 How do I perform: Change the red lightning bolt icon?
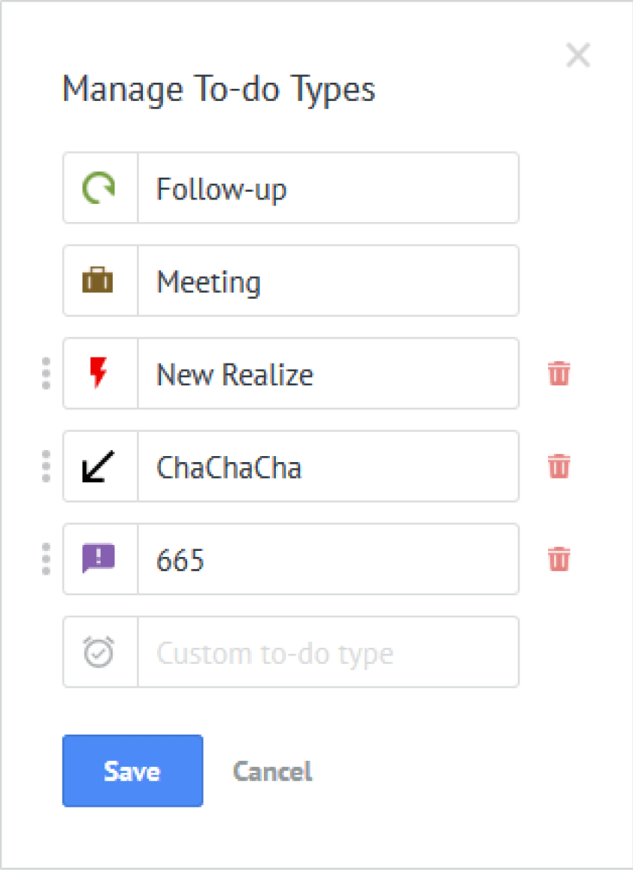pyautogui.click(x=98, y=373)
